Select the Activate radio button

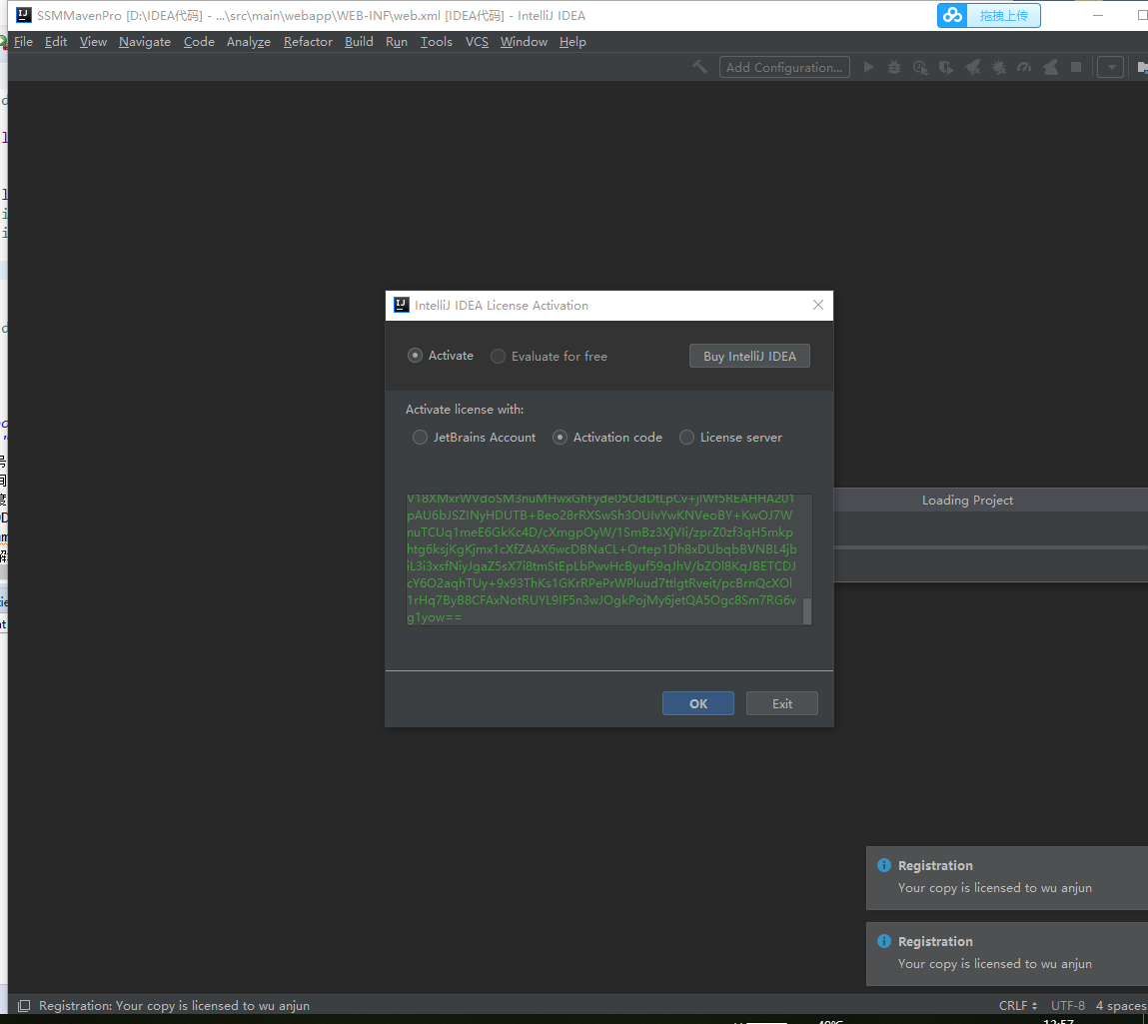coord(415,356)
